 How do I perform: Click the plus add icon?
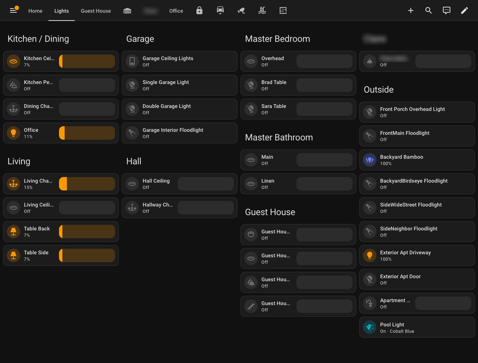point(411,11)
